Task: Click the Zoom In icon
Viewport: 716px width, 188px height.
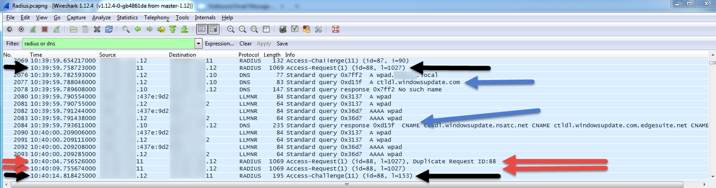Action: 231,29
